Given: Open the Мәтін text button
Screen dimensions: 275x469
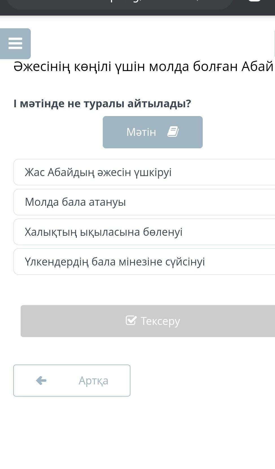Looking at the screenshot, I should pos(152,132).
